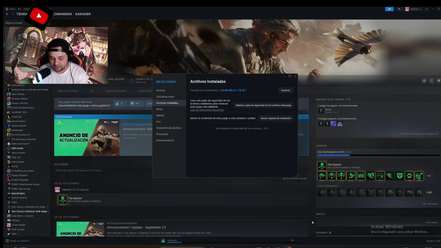
Task: Click Mover carpeta de instalación button
Action: coord(276,118)
